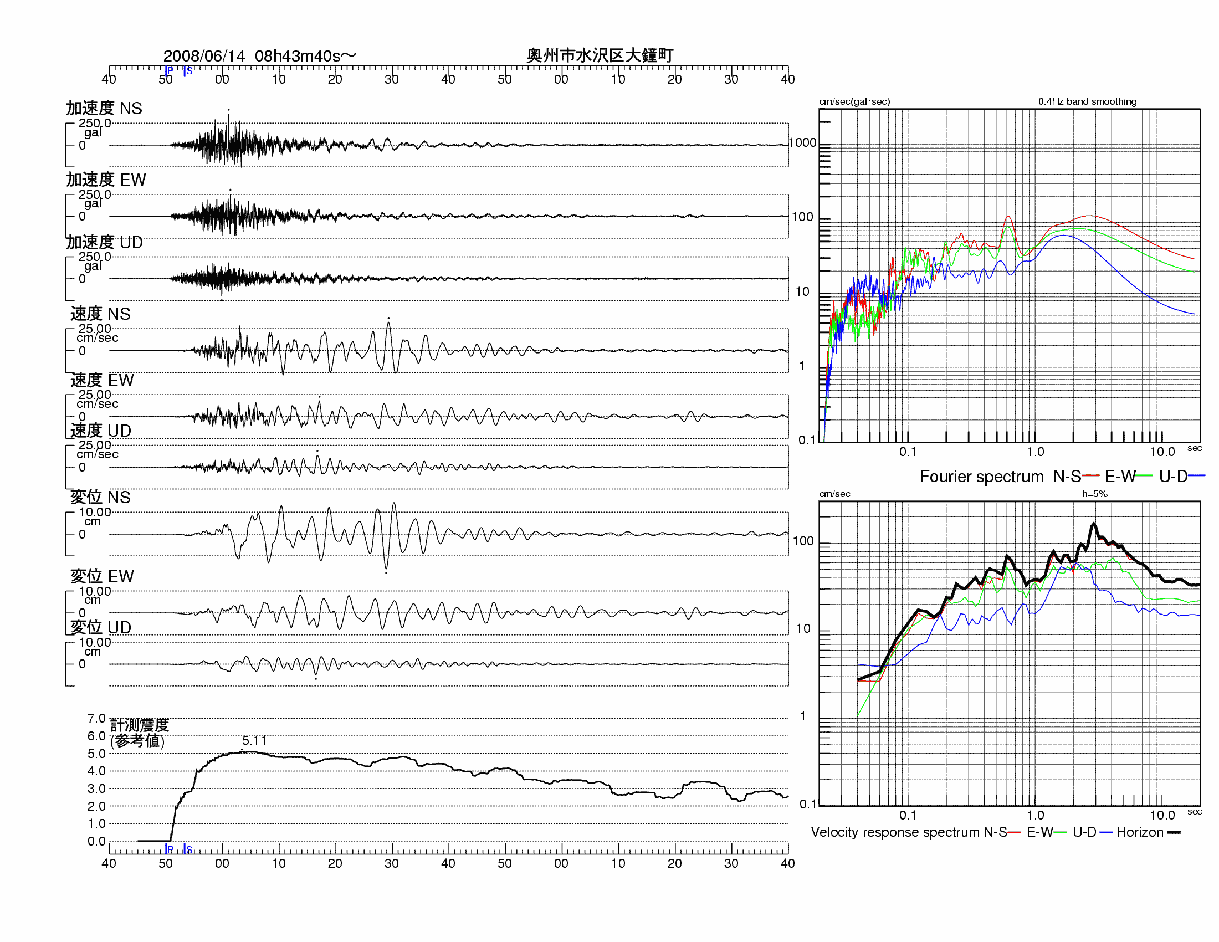Click the cm/sec(gal·sec) unit label
This screenshot has height=942, width=1219.
point(854,101)
